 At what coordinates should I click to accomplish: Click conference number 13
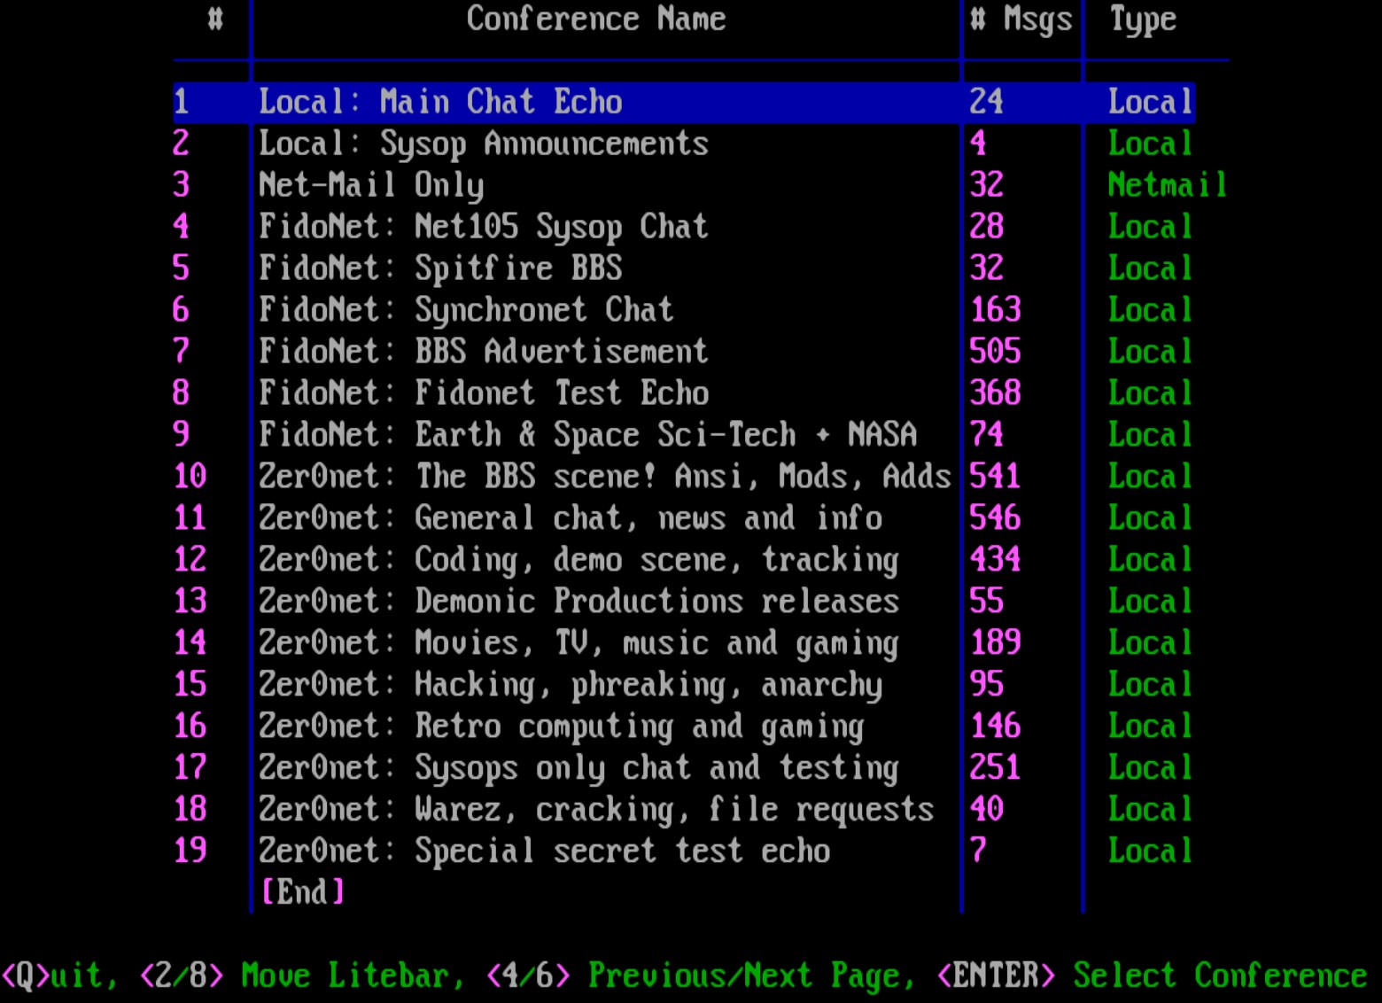(190, 602)
